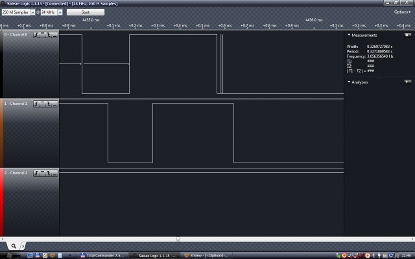The width and height of the screenshot is (415, 259).
Task: Open the Windows Start menu
Action: click(10, 255)
